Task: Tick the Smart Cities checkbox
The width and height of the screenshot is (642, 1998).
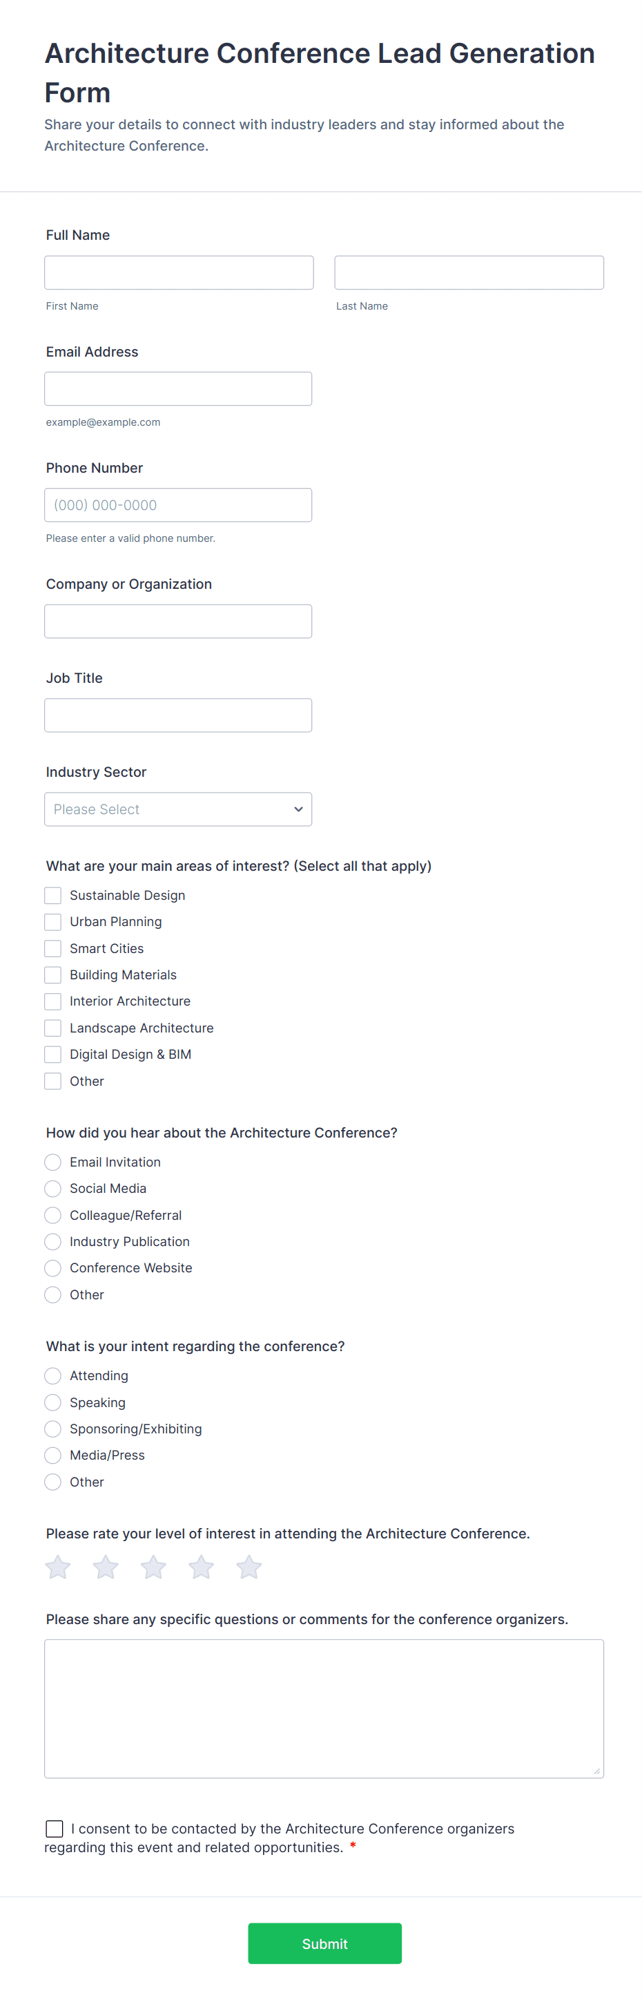Action: [x=52, y=949]
